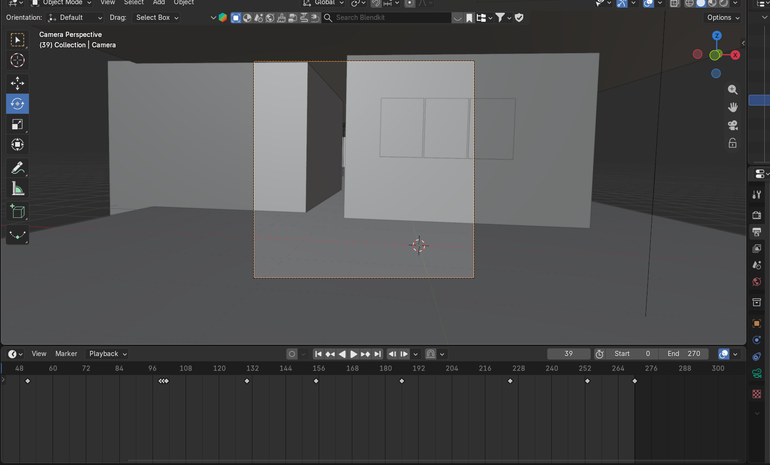Open the Drag Select Box dropdown
The height and width of the screenshot is (465, 770).
(156, 18)
